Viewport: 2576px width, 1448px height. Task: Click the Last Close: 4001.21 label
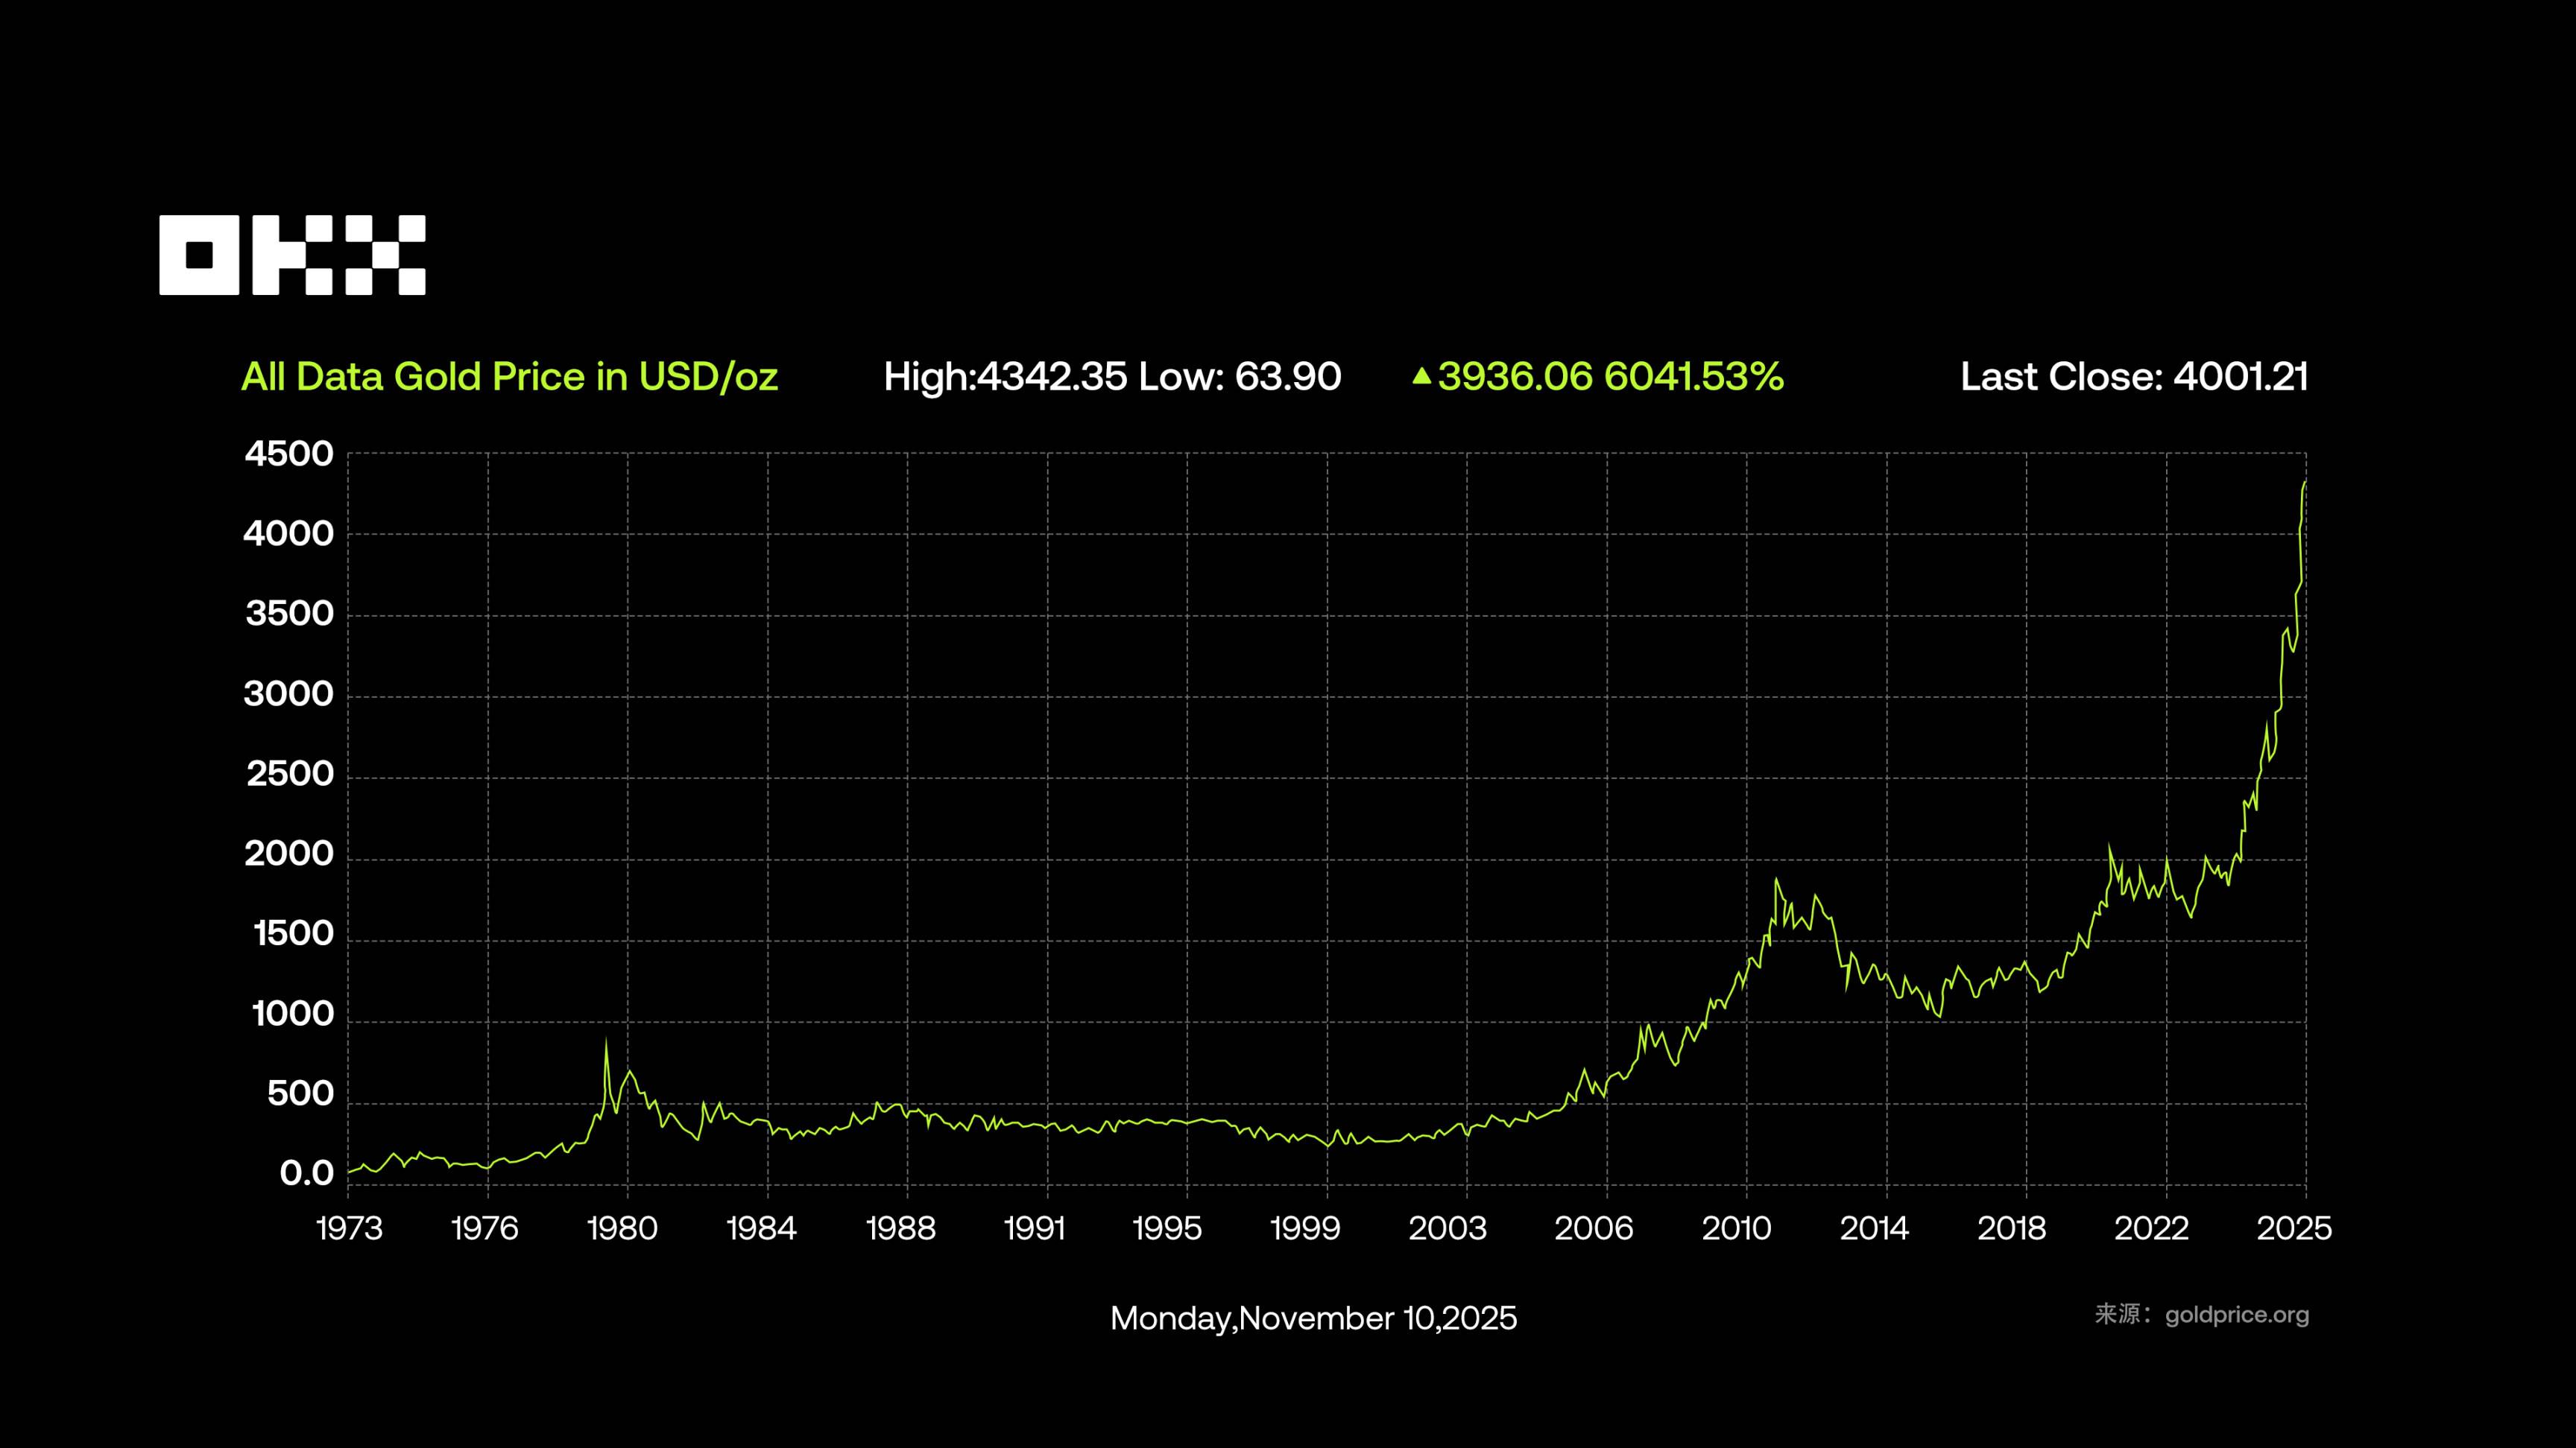(2134, 377)
